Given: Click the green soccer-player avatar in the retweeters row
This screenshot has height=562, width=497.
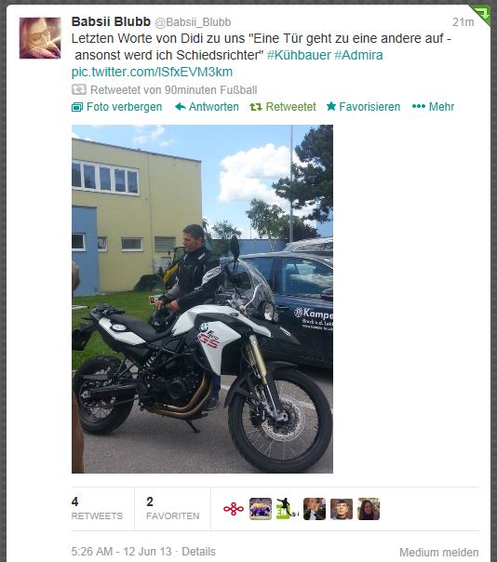Looking at the screenshot, I should [x=288, y=509].
